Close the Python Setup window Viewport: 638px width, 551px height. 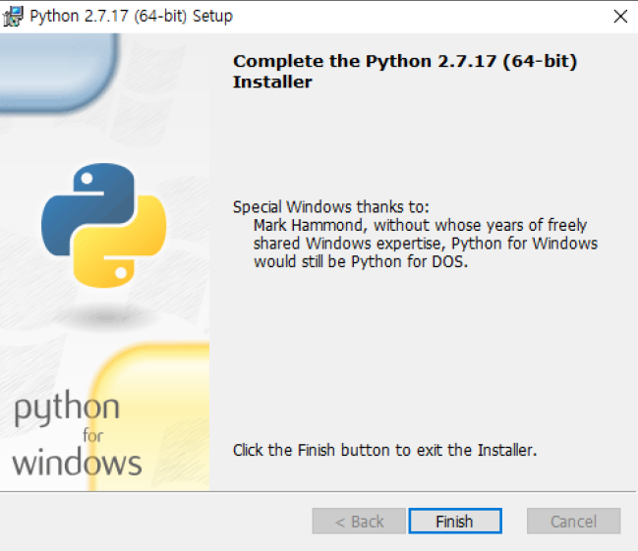(619, 17)
